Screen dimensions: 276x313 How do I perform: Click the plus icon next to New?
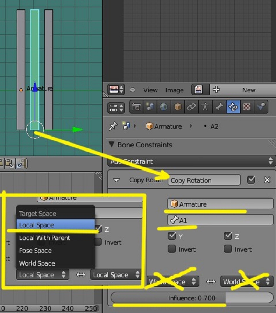(216, 90)
